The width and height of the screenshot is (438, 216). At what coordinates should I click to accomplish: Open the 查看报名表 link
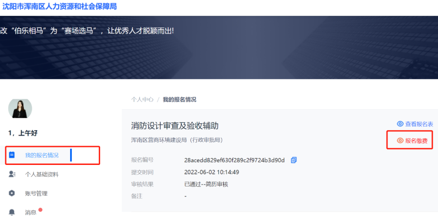point(419,124)
